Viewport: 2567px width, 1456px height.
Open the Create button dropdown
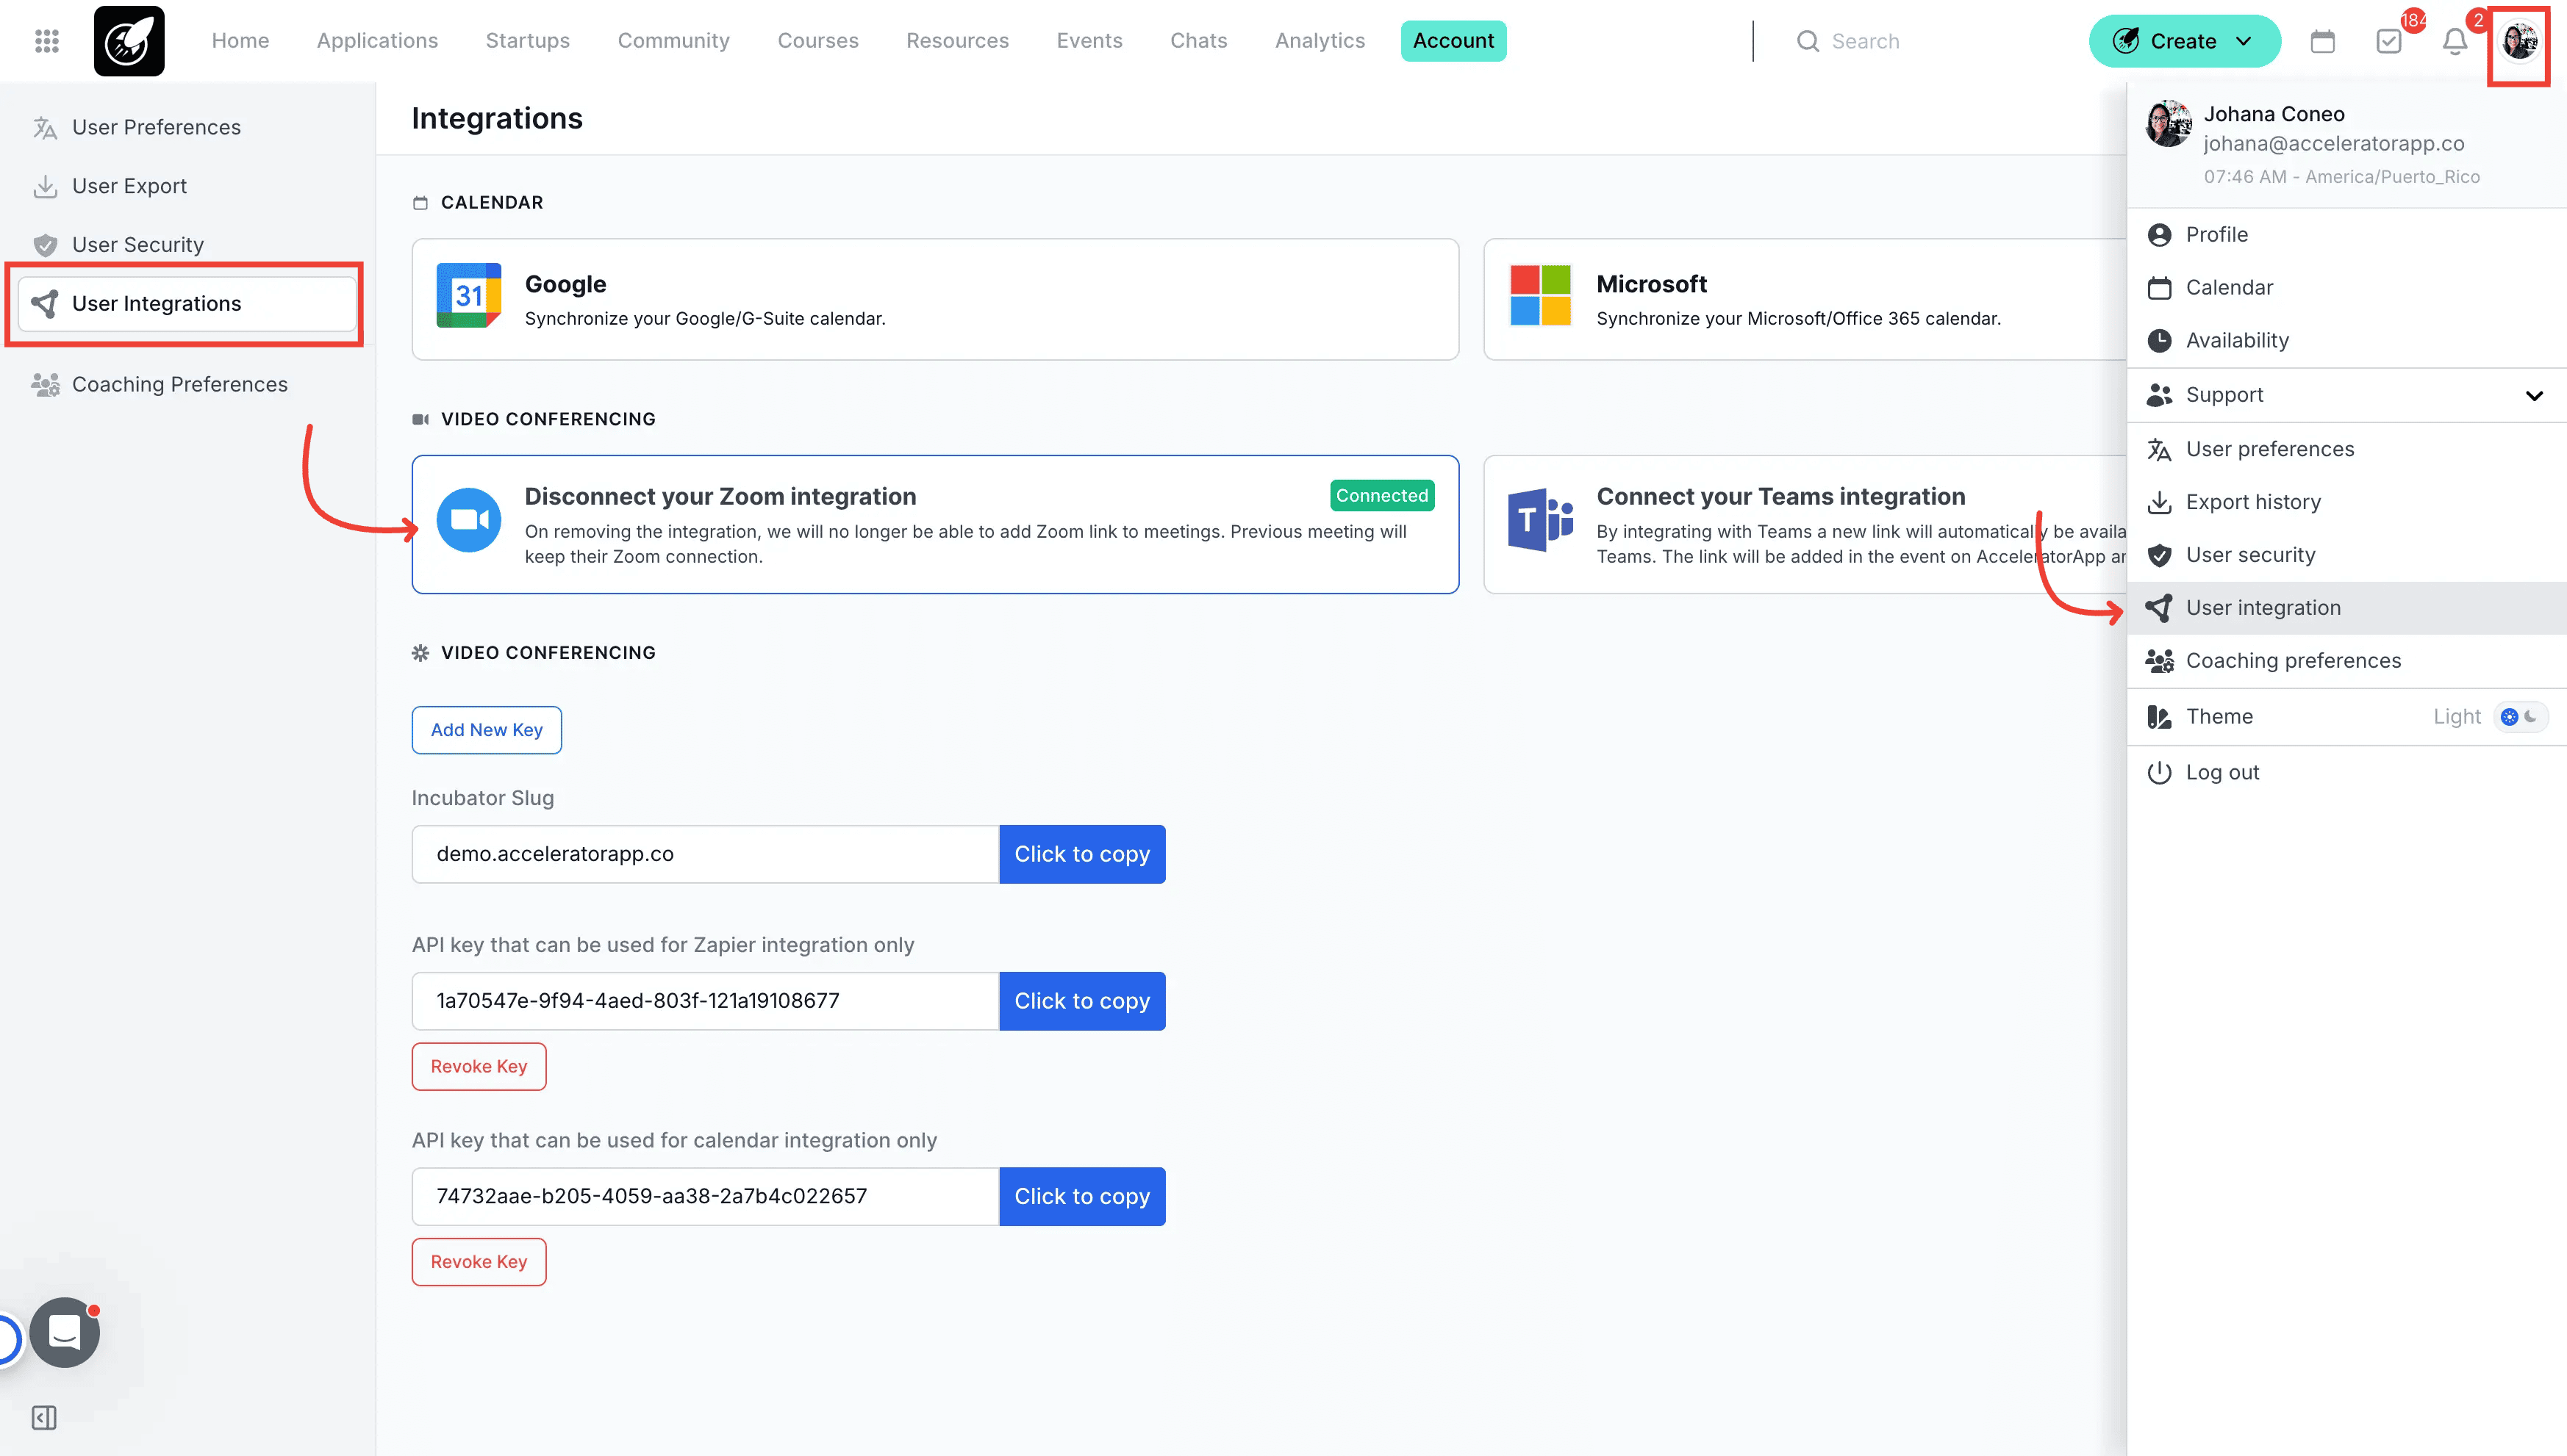pyautogui.click(x=2184, y=41)
